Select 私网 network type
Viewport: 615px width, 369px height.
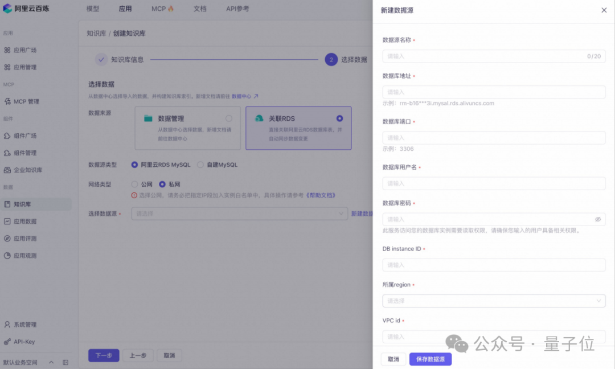(x=162, y=184)
